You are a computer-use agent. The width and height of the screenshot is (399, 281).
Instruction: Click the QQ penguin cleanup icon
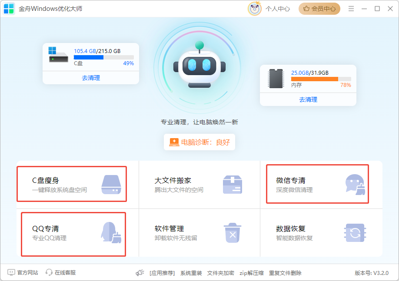click(x=111, y=232)
